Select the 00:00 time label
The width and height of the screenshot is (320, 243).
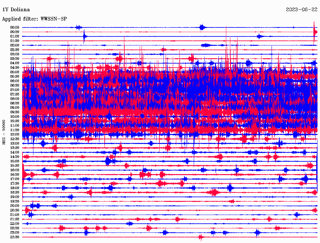[x=15, y=27]
